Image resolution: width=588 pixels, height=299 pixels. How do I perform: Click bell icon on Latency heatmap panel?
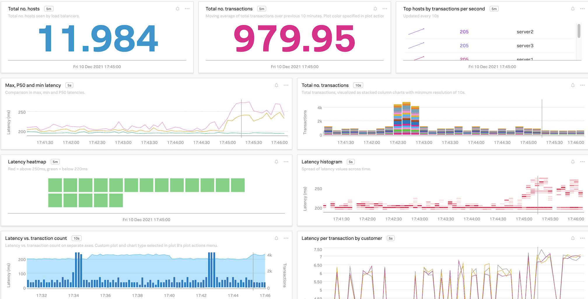(x=276, y=162)
